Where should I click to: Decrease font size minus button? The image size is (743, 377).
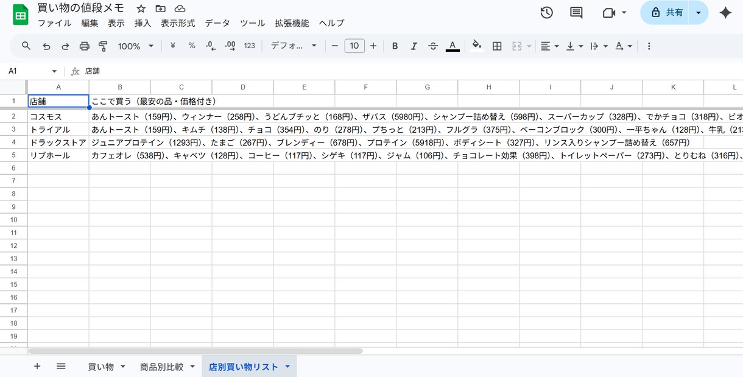coord(334,46)
